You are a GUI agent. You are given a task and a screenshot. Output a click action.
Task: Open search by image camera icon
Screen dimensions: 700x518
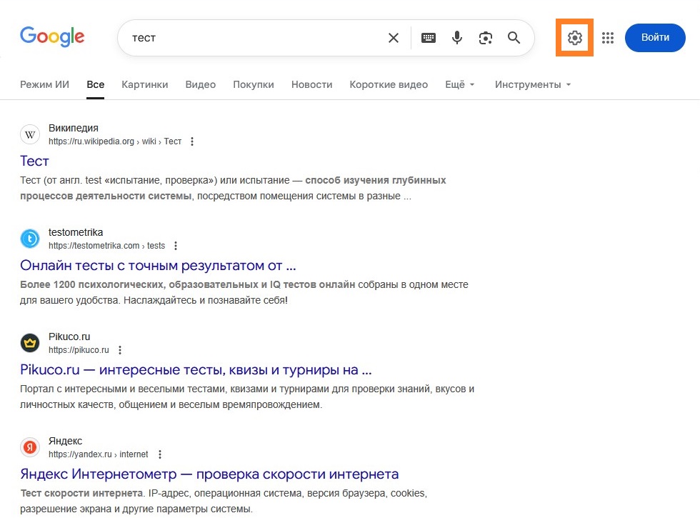[x=486, y=38]
